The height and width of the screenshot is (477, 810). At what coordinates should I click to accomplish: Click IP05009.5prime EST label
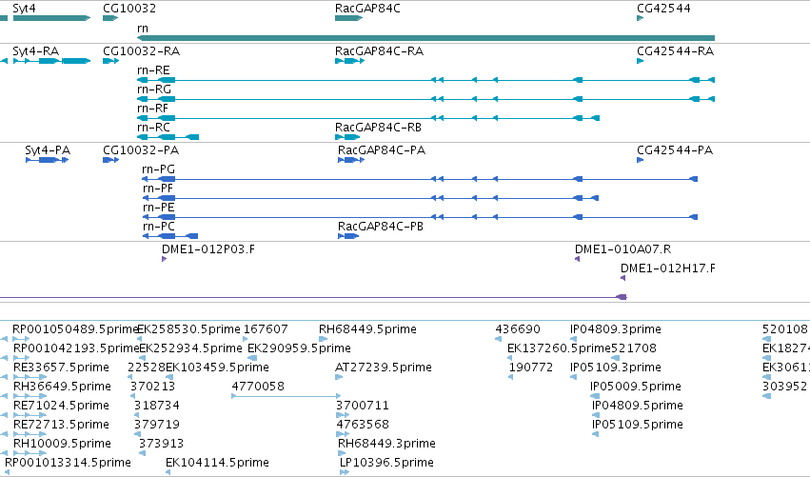[x=636, y=388]
